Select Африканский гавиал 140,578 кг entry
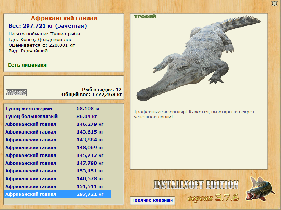 tap(58, 179)
